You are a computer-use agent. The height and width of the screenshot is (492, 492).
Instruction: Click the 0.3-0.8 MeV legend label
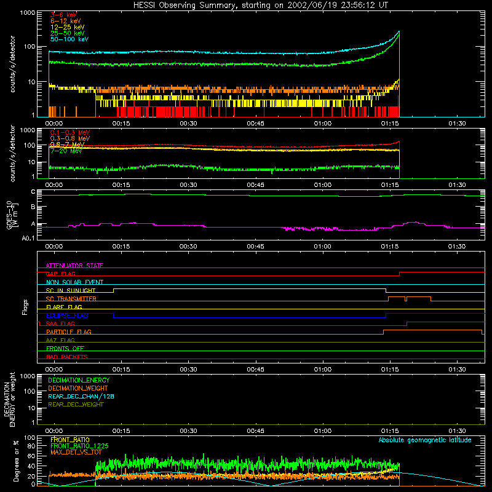coord(70,138)
